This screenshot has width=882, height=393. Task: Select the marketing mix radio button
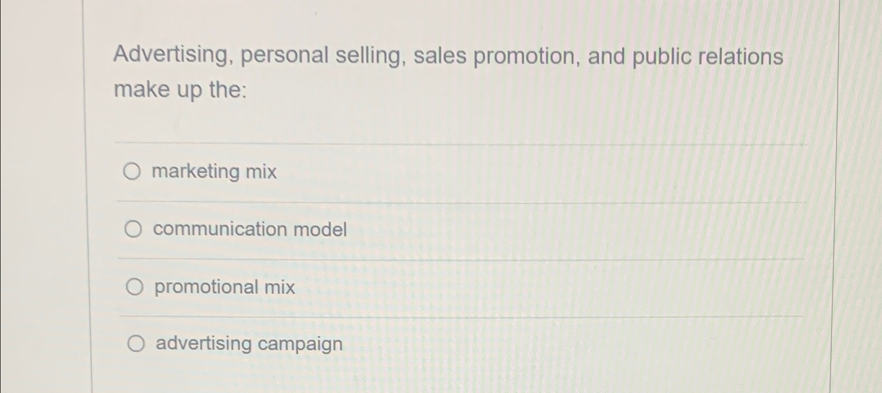point(133,172)
